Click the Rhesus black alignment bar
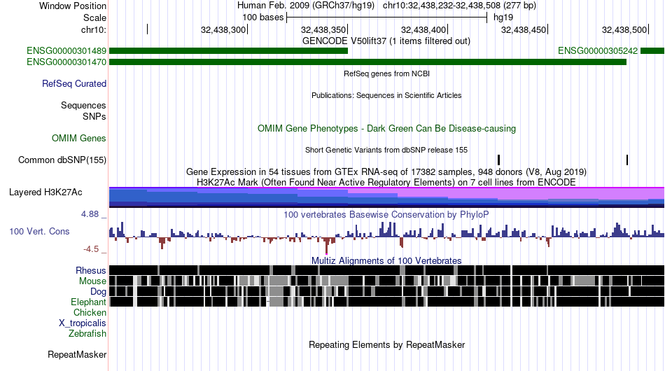This screenshot has width=665, height=371. pyautogui.click(x=386, y=270)
